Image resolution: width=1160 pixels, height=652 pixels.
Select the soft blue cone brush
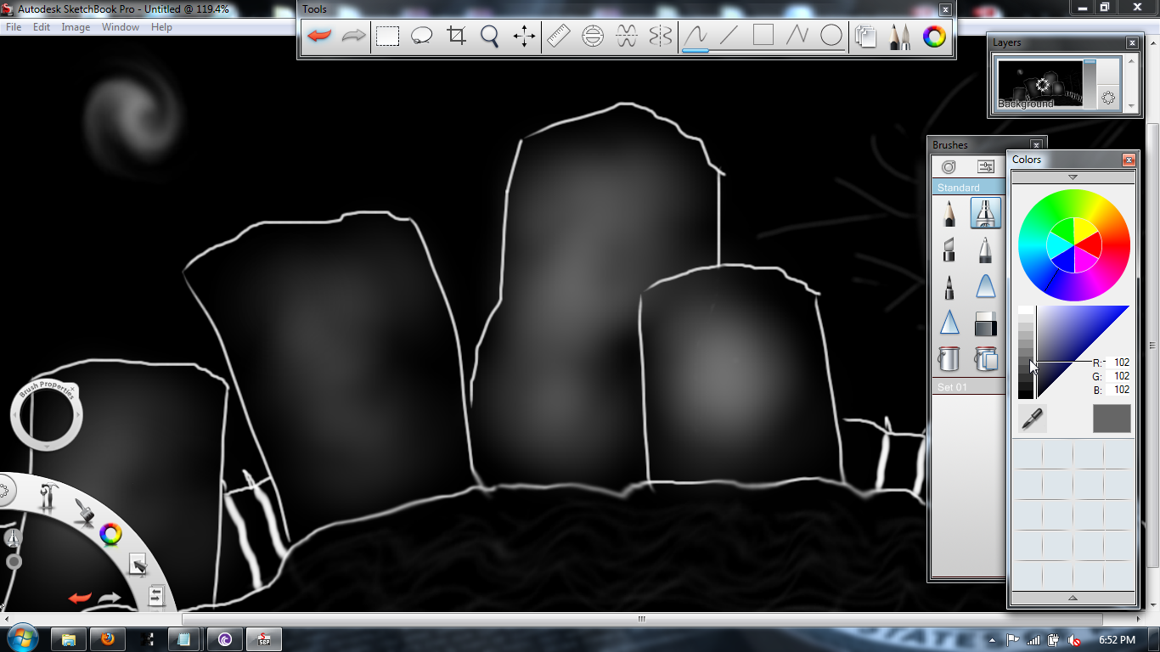985,286
